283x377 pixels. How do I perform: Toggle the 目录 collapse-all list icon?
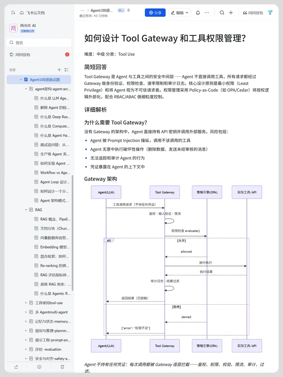tap(67, 70)
